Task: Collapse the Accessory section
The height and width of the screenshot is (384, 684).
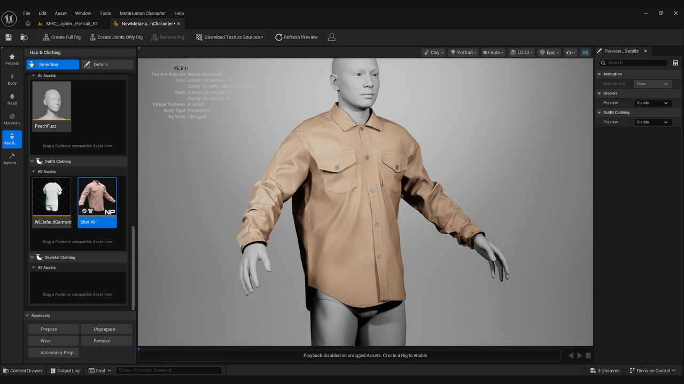Action: [27, 315]
